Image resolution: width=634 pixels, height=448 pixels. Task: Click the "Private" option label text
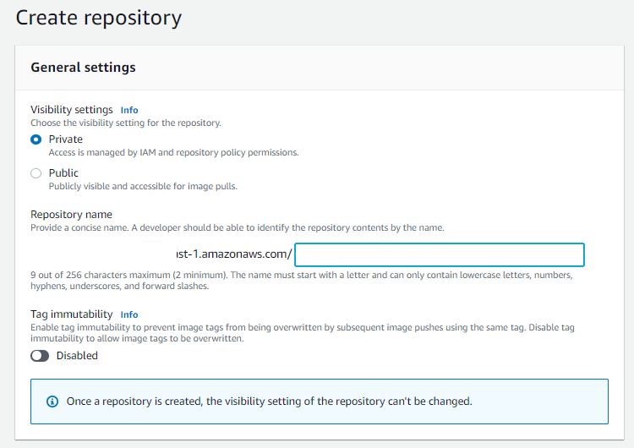[66, 139]
